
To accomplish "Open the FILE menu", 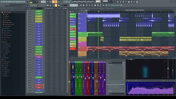I will pos(2,2).
